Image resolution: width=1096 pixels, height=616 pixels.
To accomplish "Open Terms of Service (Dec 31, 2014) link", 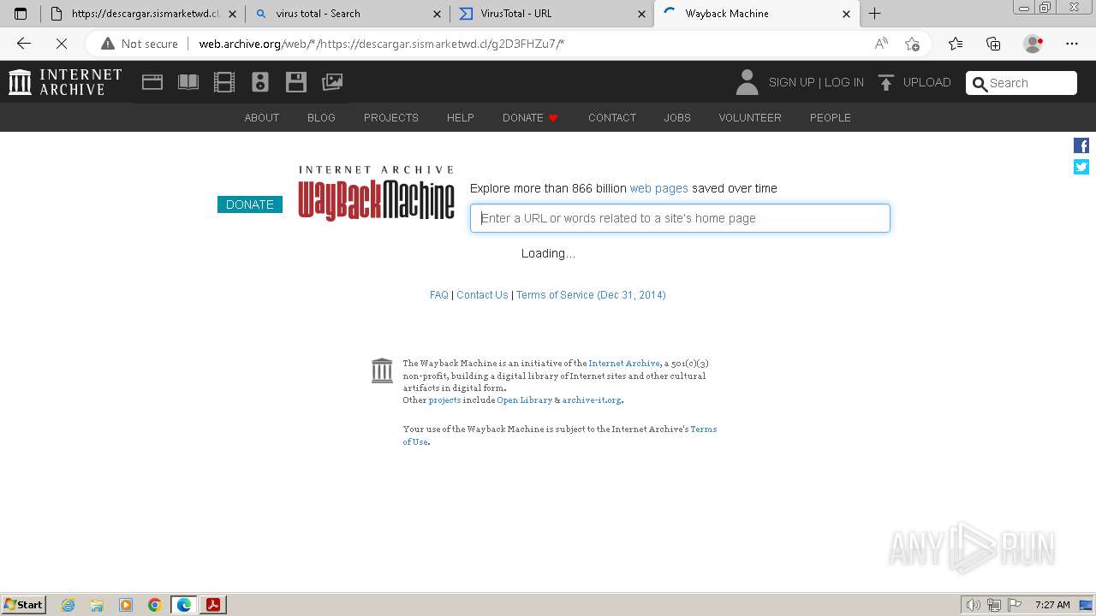I will pyautogui.click(x=591, y=294).
